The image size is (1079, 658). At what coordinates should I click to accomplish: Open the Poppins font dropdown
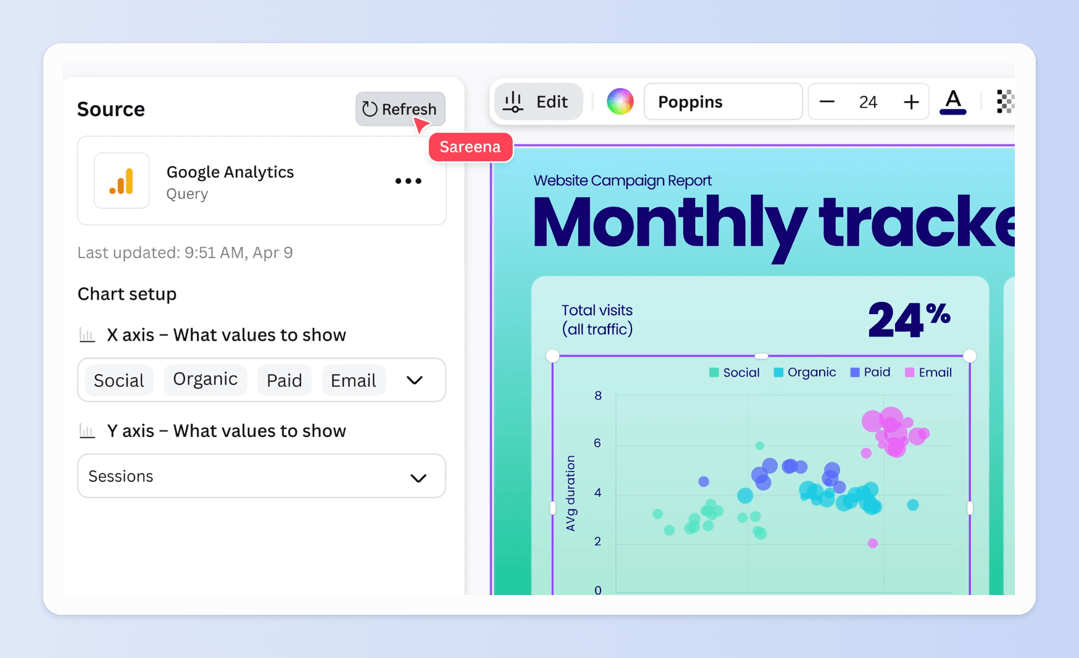(x=723, y=101)
